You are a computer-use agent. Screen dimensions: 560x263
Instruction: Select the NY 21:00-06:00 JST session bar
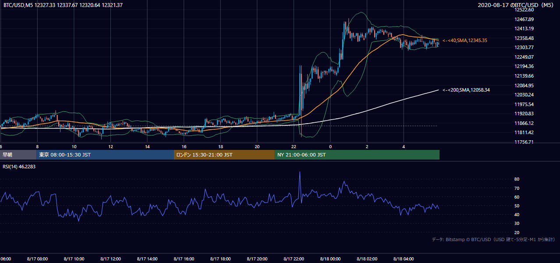click(357, 155)
